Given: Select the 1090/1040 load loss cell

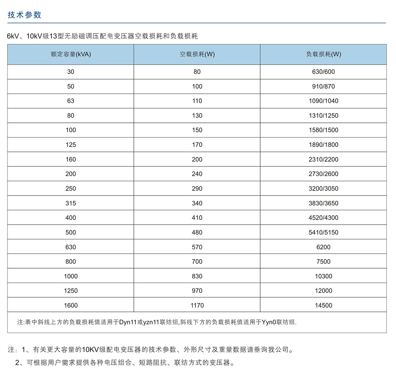Looking at the screenshot, I should click(323, 101).
